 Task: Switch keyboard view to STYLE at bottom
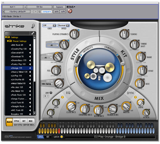[41, 137]
